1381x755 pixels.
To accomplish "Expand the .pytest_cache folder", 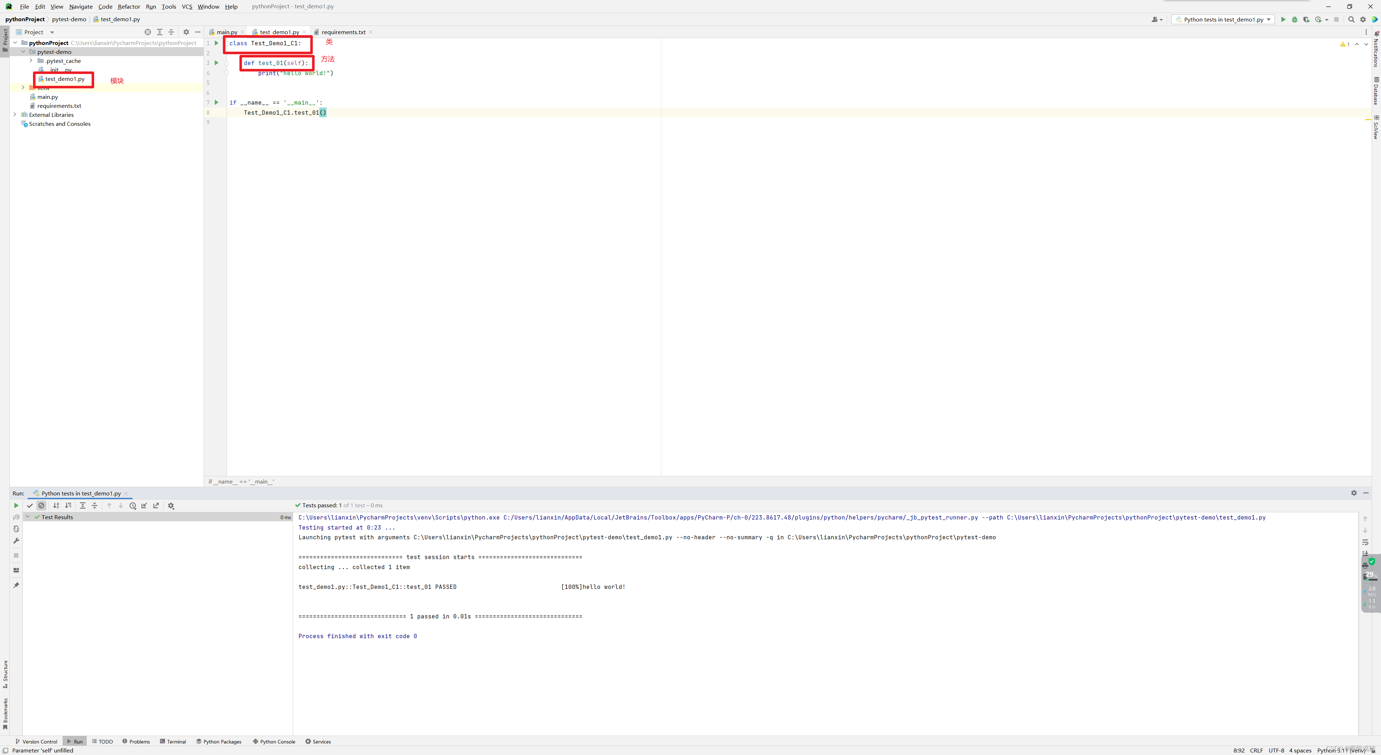I will [x=31, y=60].
